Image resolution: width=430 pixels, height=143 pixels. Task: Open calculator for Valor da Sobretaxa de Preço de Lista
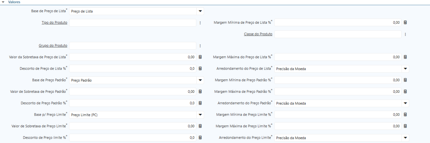coord(200,57)
